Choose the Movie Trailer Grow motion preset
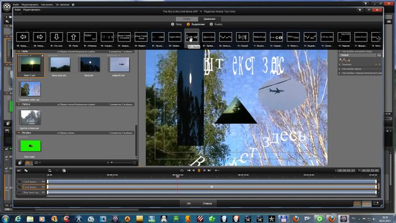Screen dimensions: 396x223 141,37
